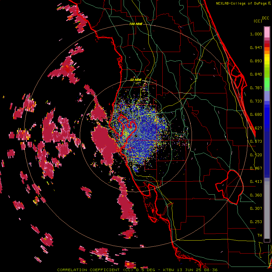Image resolution: width=272 pixels, height=272 pixels.
Task: Click the 0.253 scale value
Action: pos(256,222)
